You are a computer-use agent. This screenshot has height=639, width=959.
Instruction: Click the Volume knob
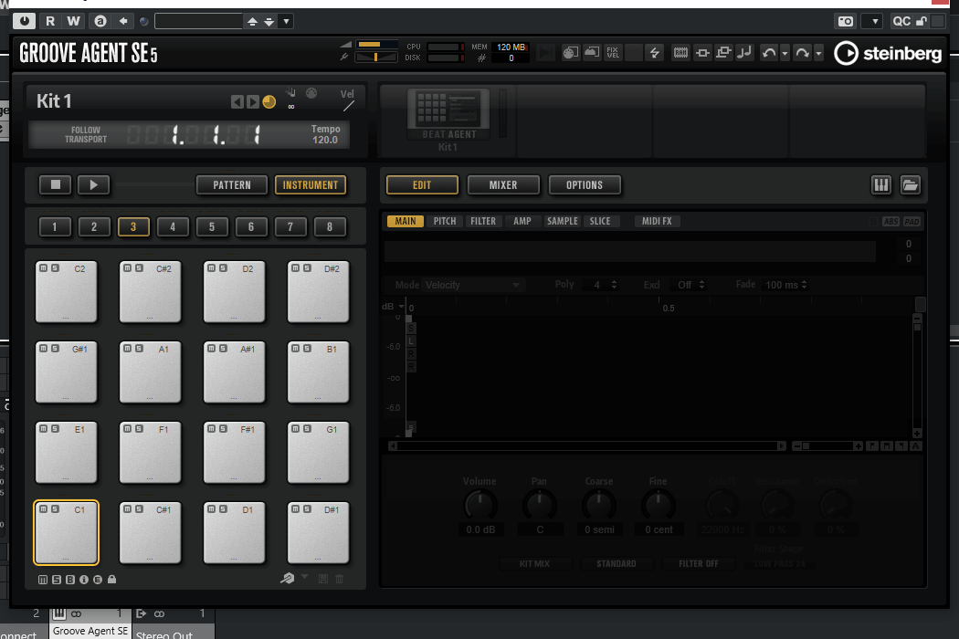click(480, 505)
